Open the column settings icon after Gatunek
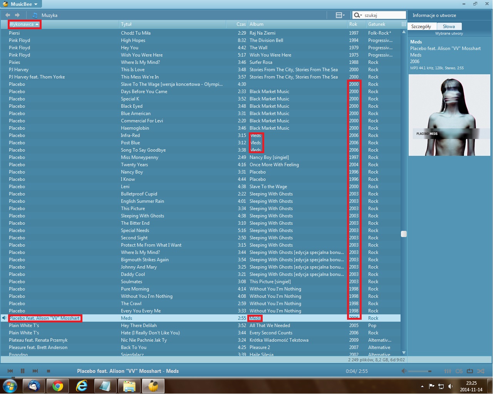 [x=404, y=24]
